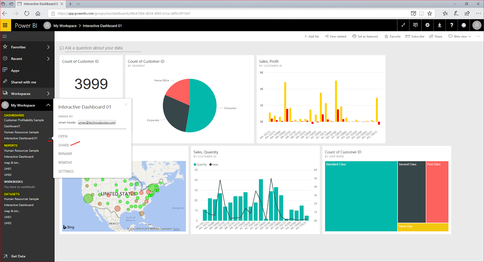
Task: Open new browser tab with plus icon
Action: [70, 4]
